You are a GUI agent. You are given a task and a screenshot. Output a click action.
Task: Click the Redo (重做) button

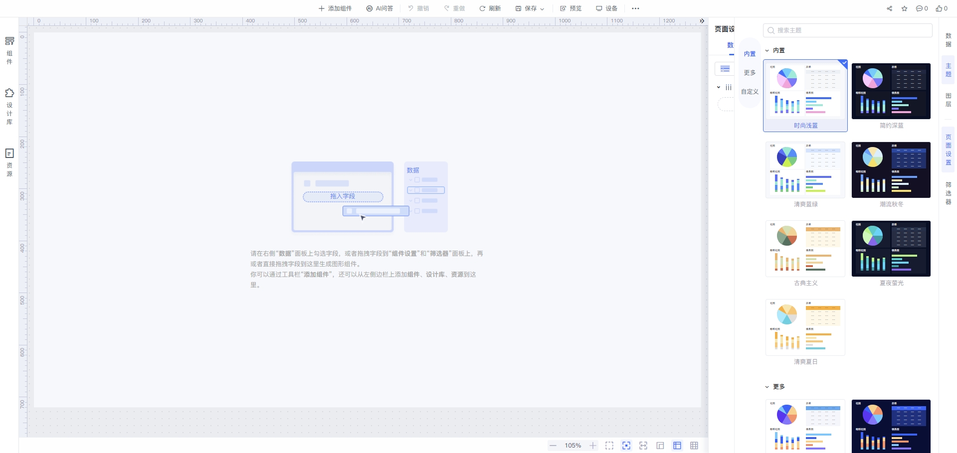454,8
